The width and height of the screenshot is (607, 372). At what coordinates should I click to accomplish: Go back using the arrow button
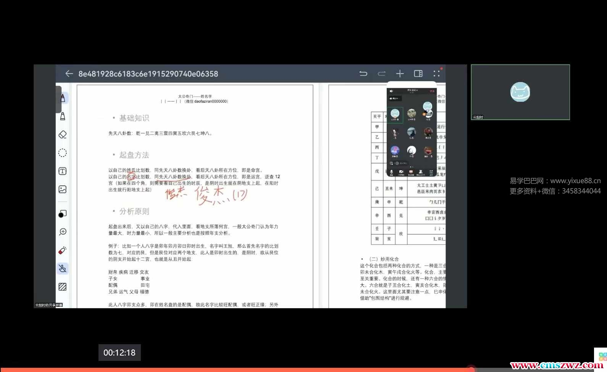point(69,74)
